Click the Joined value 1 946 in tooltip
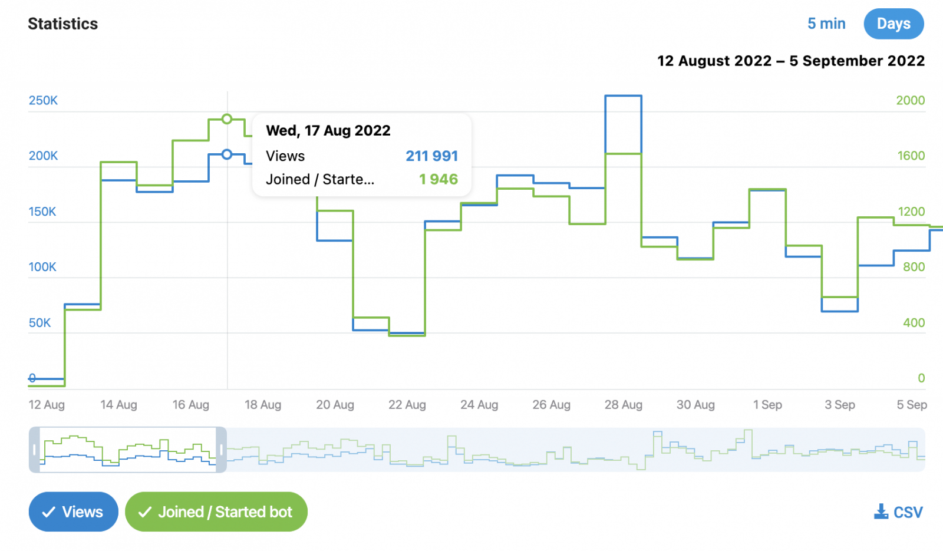The width and height of the screenshot is (943, 551). (x=438, y=179)
